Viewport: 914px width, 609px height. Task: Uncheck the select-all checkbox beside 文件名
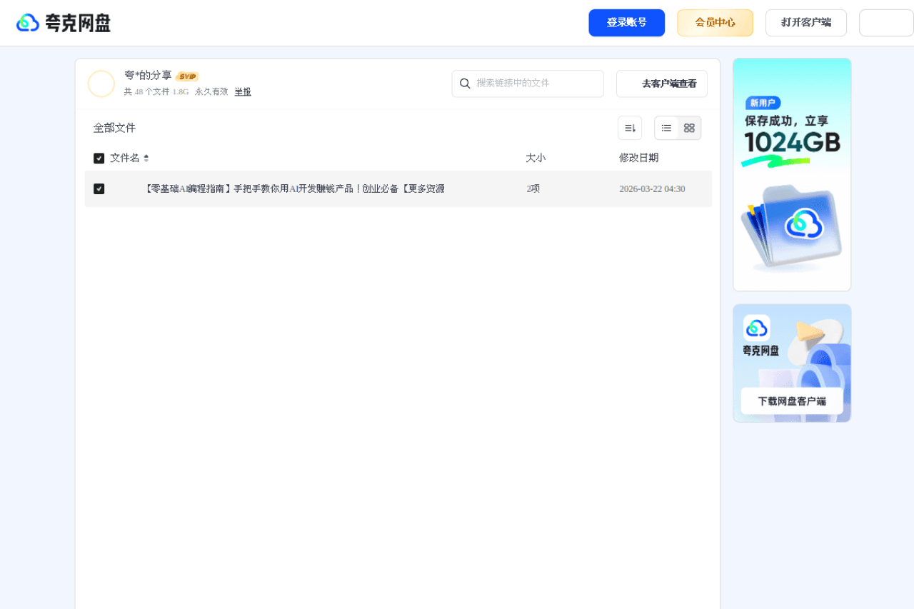(x=99, y=158)
